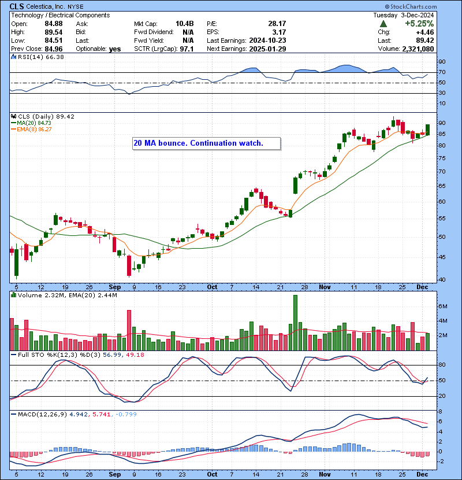Click the High value 89.54
The width and height of the screenshot is (462, 480).
point(54,32)
